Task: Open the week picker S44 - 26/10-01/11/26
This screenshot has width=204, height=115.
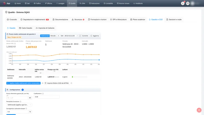Action: (x=69, y=36)
